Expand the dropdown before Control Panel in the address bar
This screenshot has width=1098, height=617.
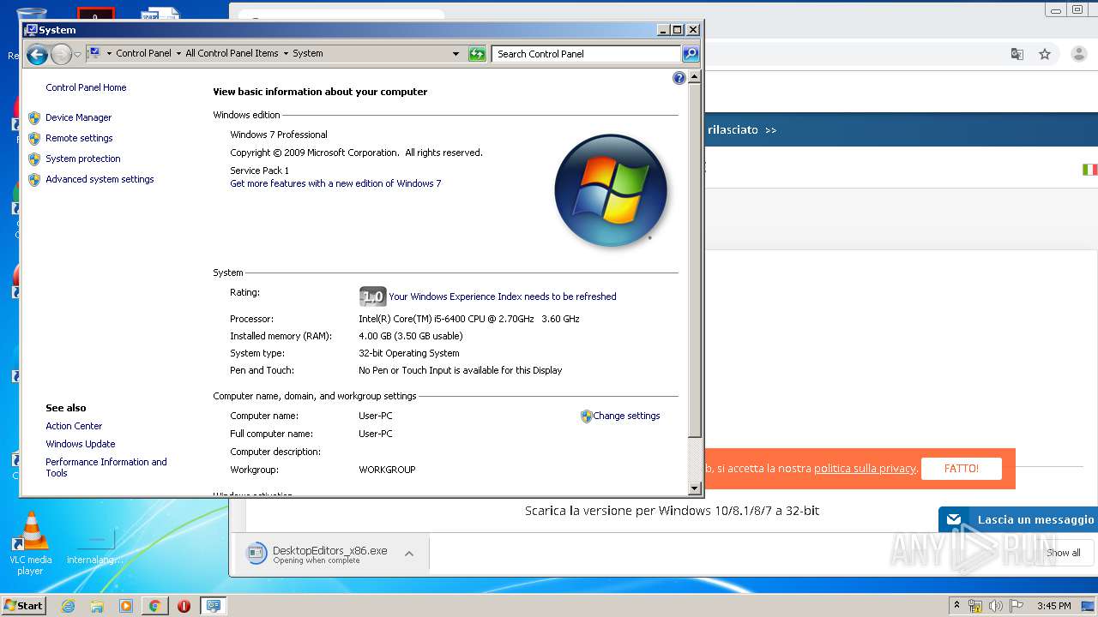pyautogui.click(x=109, y=53)
